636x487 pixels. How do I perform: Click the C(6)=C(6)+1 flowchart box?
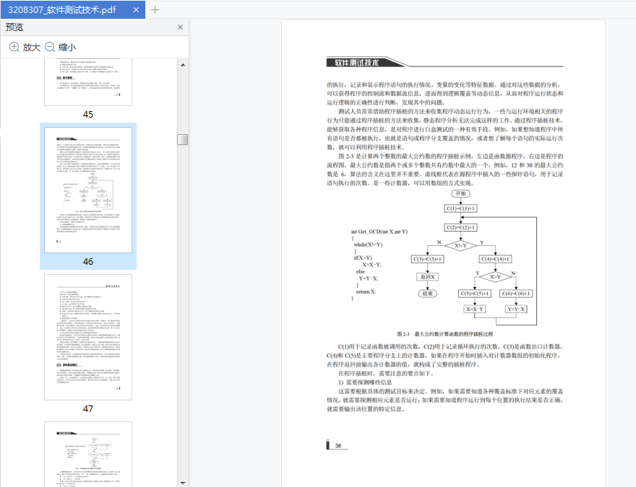point(516,294)
